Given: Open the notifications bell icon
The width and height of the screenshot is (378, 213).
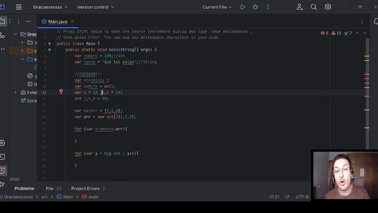Looking at the screenshot, I should pos(376,21).
